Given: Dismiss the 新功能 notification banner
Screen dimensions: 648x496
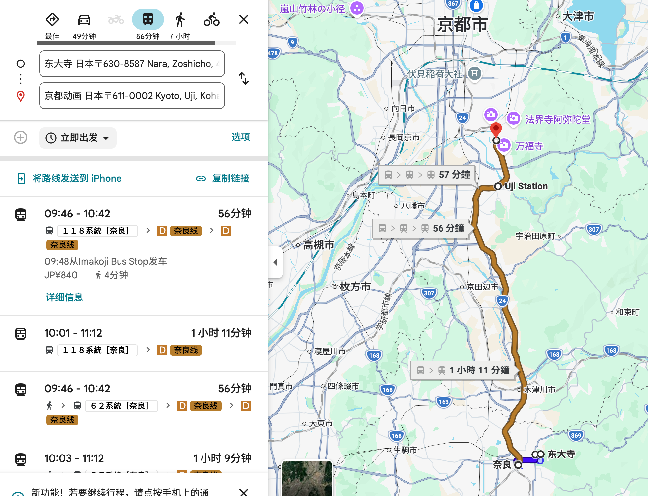Looking at the screenshot, I should [x=244, y=491].
